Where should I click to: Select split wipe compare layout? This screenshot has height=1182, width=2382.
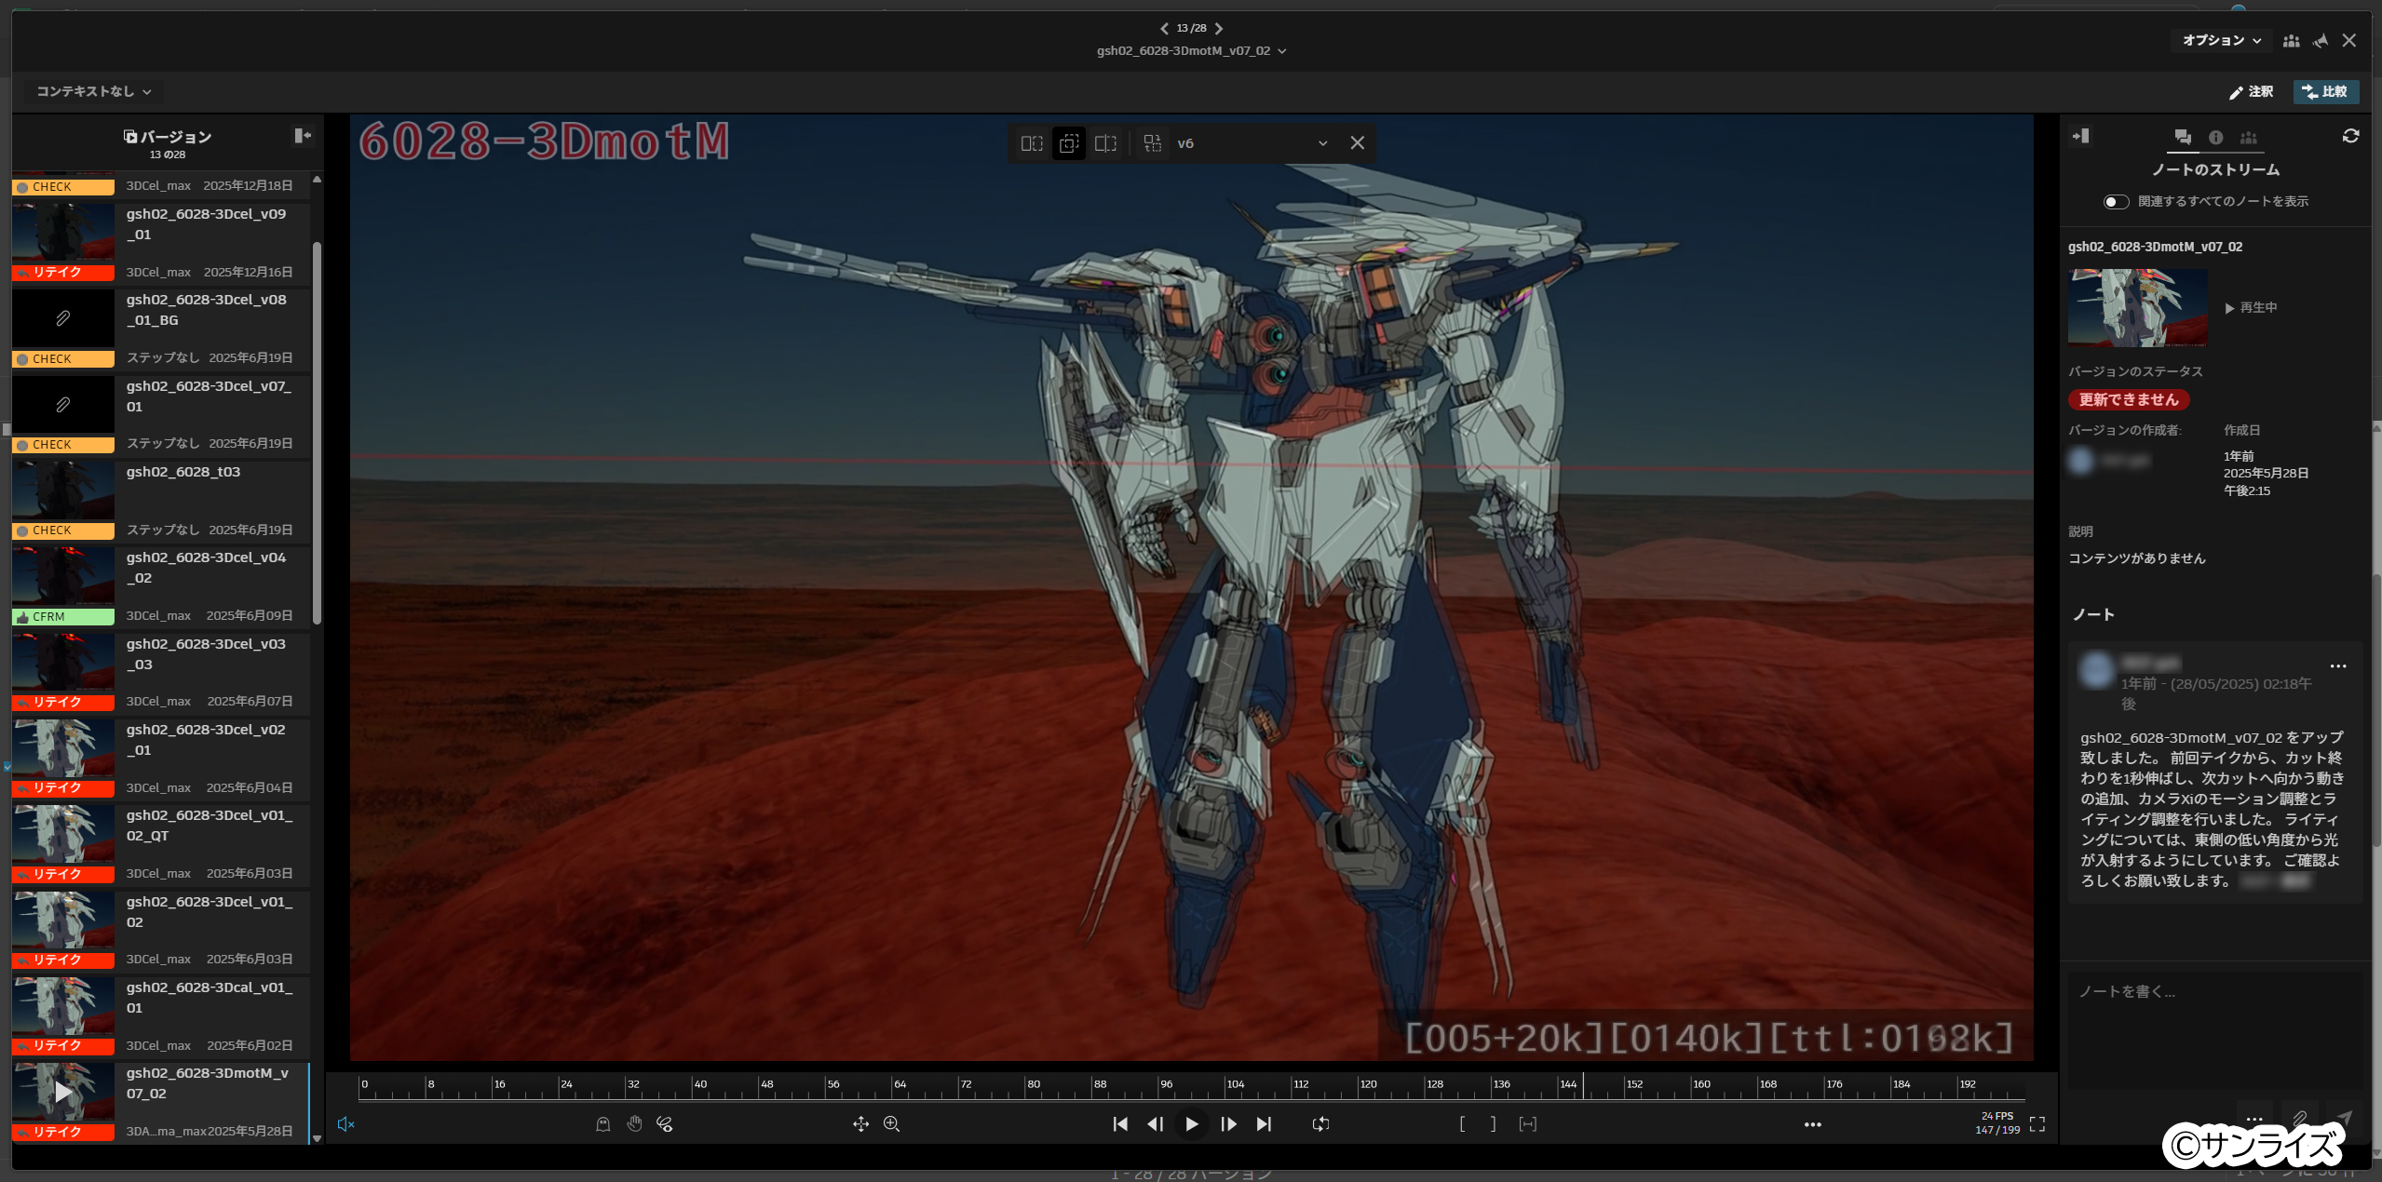pyautogui.click(x=1105, y=143)
